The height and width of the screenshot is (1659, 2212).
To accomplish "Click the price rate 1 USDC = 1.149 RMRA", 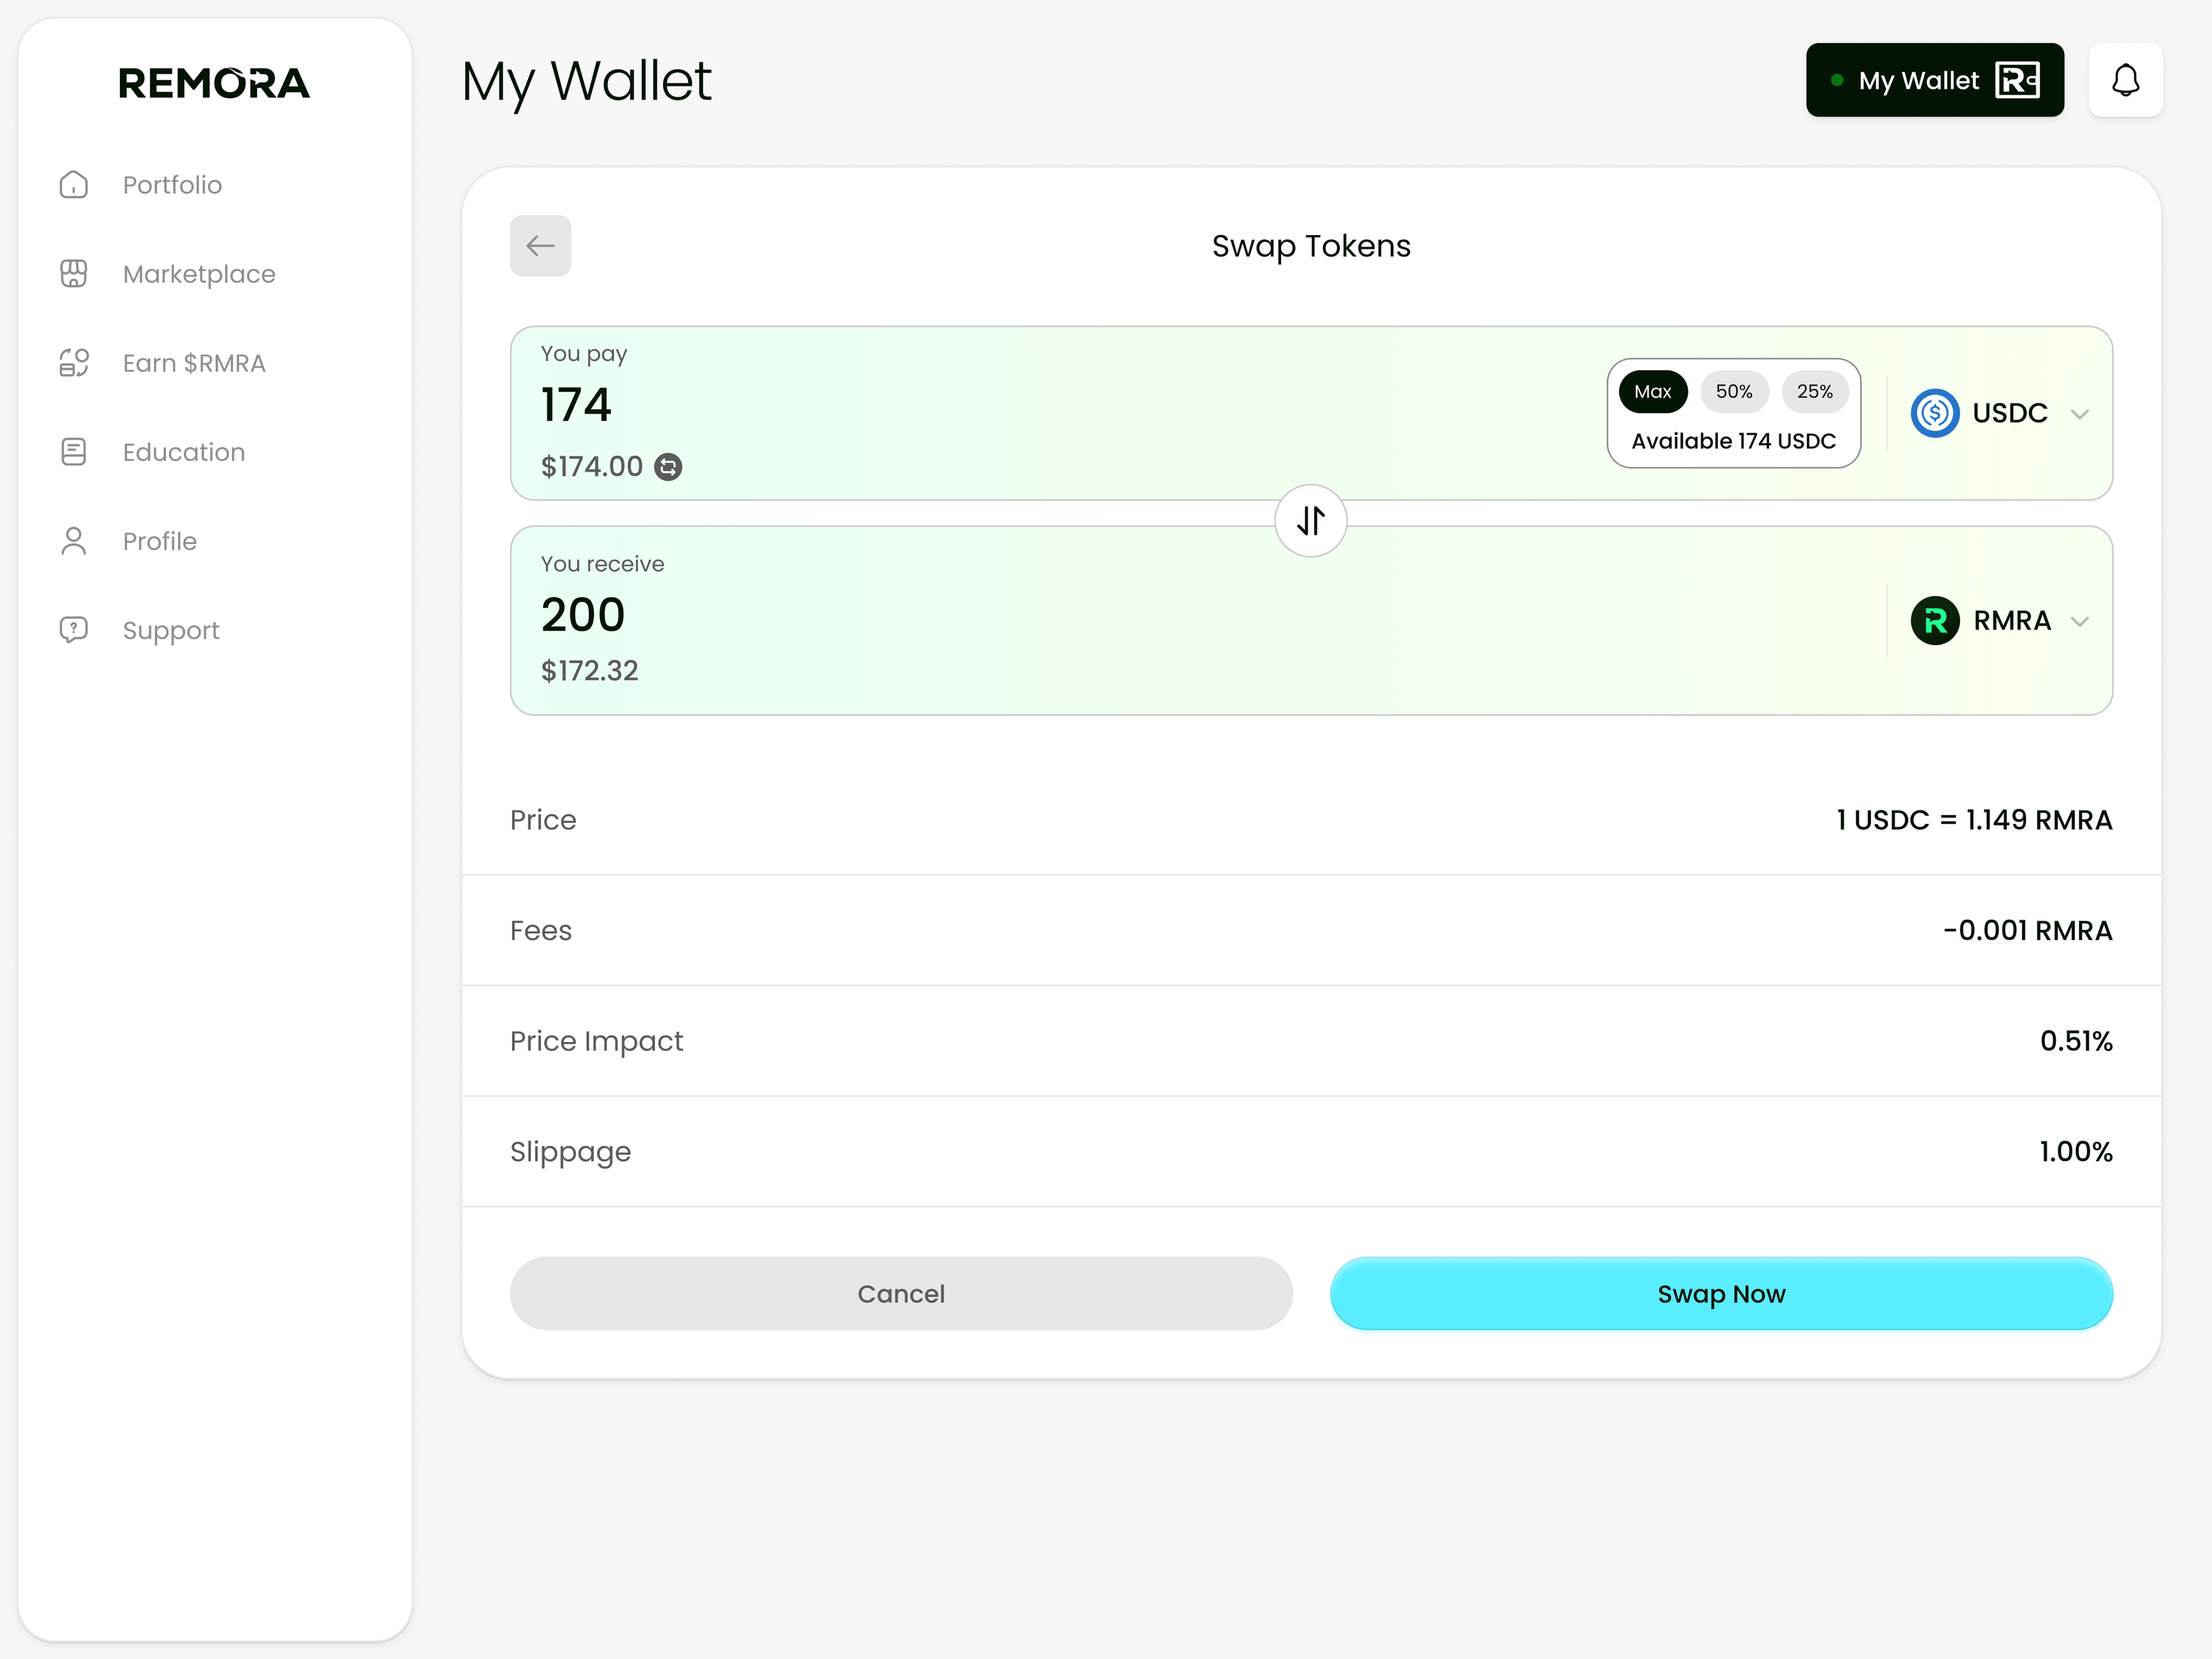I will coord(1974,820).
